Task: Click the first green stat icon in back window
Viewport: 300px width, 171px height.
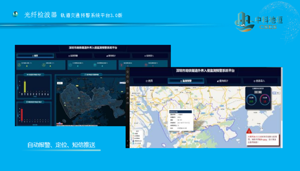Action: coord(19,65)
